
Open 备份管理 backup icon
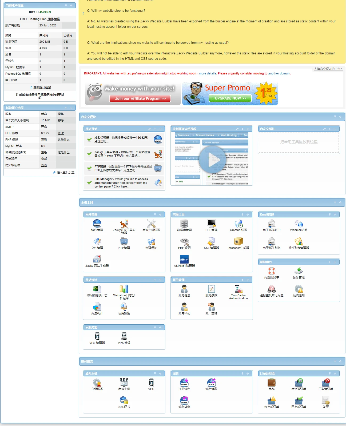(299, 271)
